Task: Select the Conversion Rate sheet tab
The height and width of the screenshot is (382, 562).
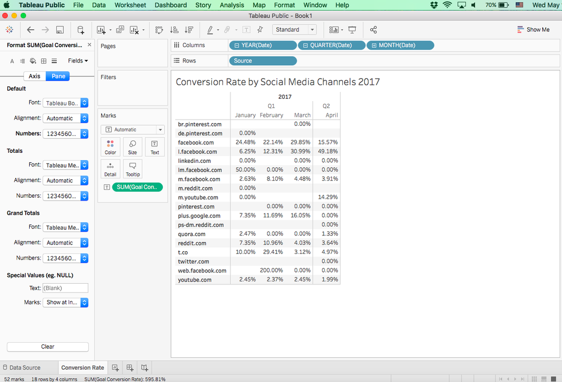Action: (83, 367)
